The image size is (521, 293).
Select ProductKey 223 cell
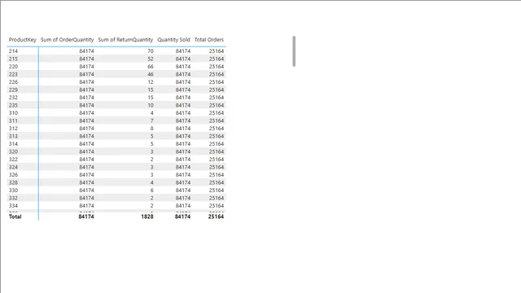(13, 74)
